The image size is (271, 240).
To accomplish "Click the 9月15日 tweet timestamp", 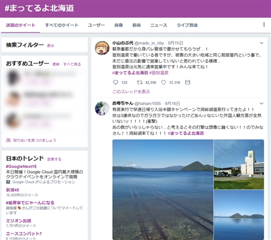I will [x=175, y=43].
